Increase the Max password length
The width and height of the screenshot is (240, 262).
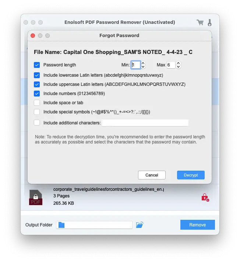[x=179, y=63]
